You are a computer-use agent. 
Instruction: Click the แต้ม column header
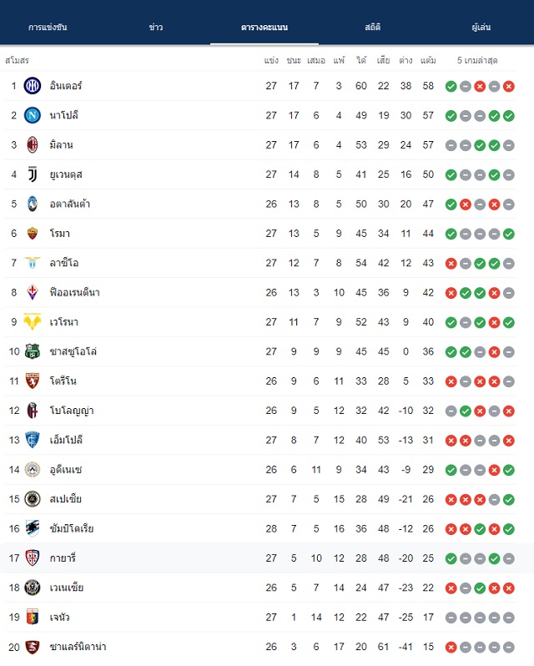(428, 61)
